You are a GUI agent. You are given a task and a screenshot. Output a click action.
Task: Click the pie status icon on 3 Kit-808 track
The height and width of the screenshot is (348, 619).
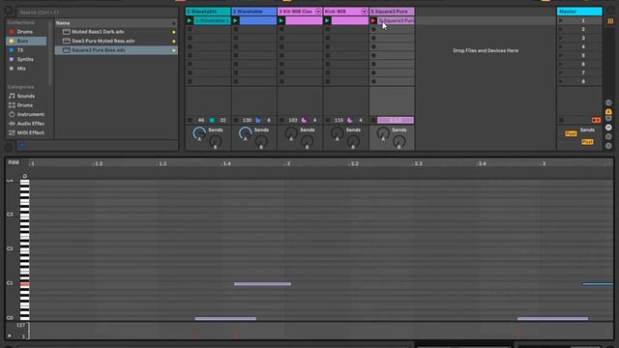[304, 120]
